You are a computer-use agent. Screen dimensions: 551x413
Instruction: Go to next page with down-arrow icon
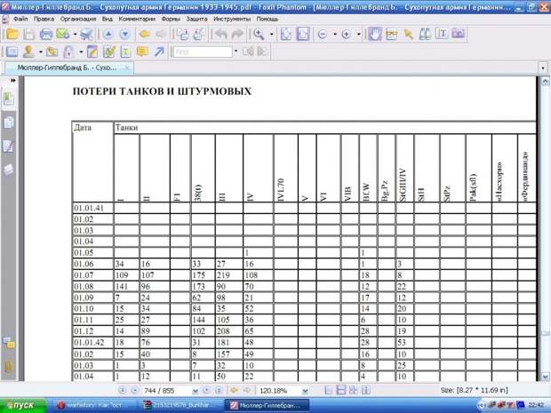click(x=124, y=34)
